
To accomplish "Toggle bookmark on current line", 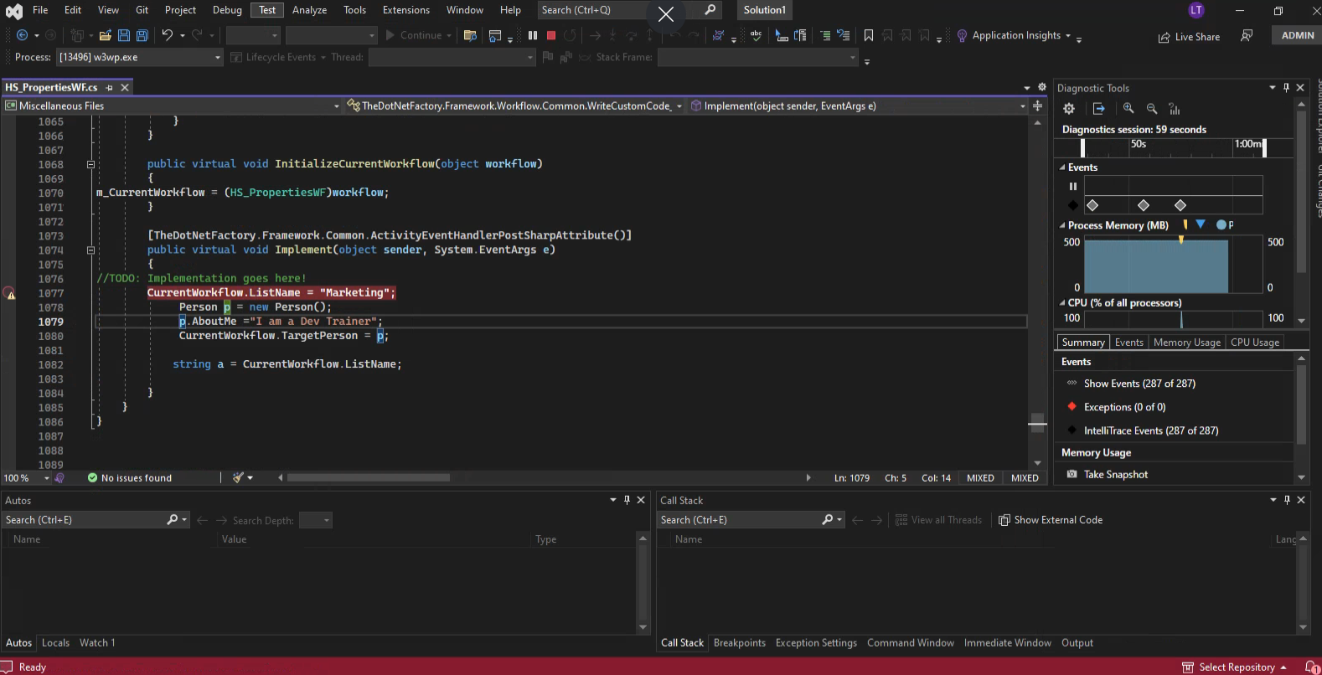I will [869, 35].
